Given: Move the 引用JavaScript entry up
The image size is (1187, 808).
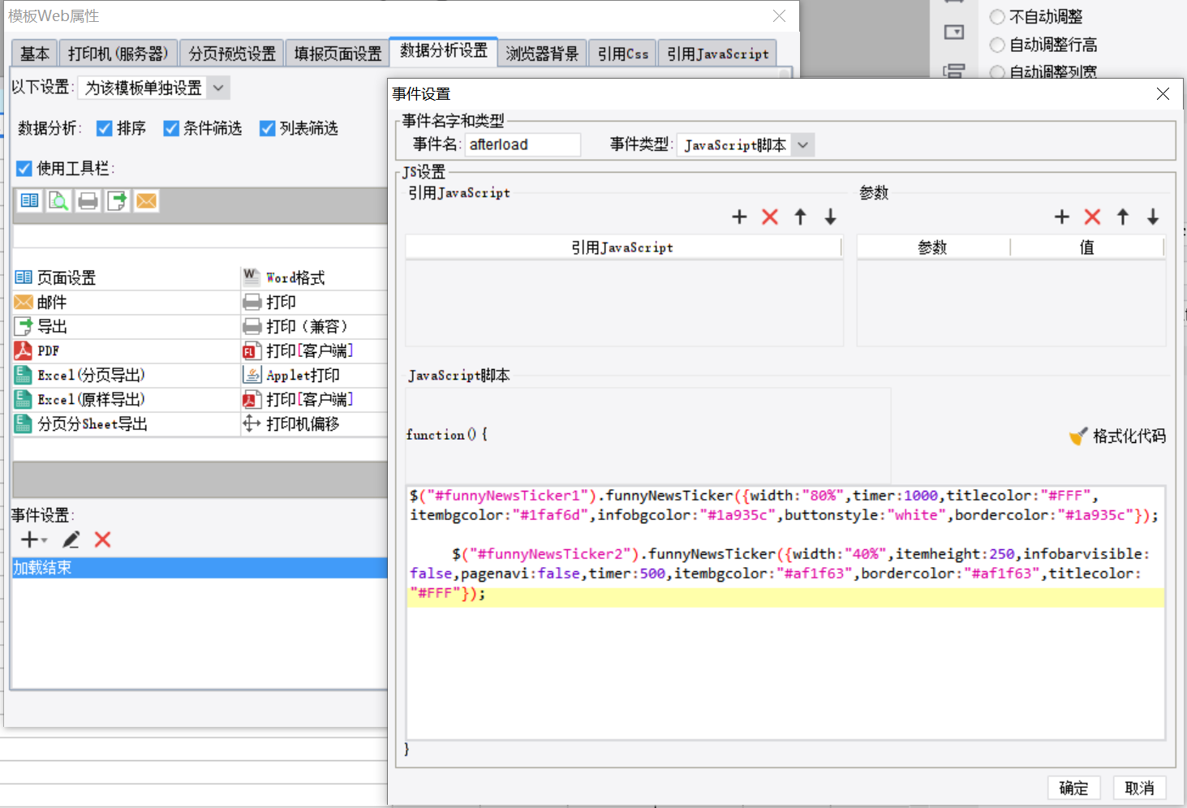Looking at the screenshot, I should click(x=800, y=217).
